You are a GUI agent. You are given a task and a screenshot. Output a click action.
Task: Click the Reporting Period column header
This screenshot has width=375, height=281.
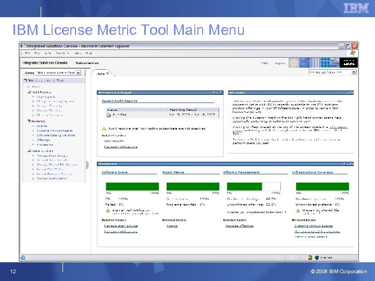(x=193, y=110)
